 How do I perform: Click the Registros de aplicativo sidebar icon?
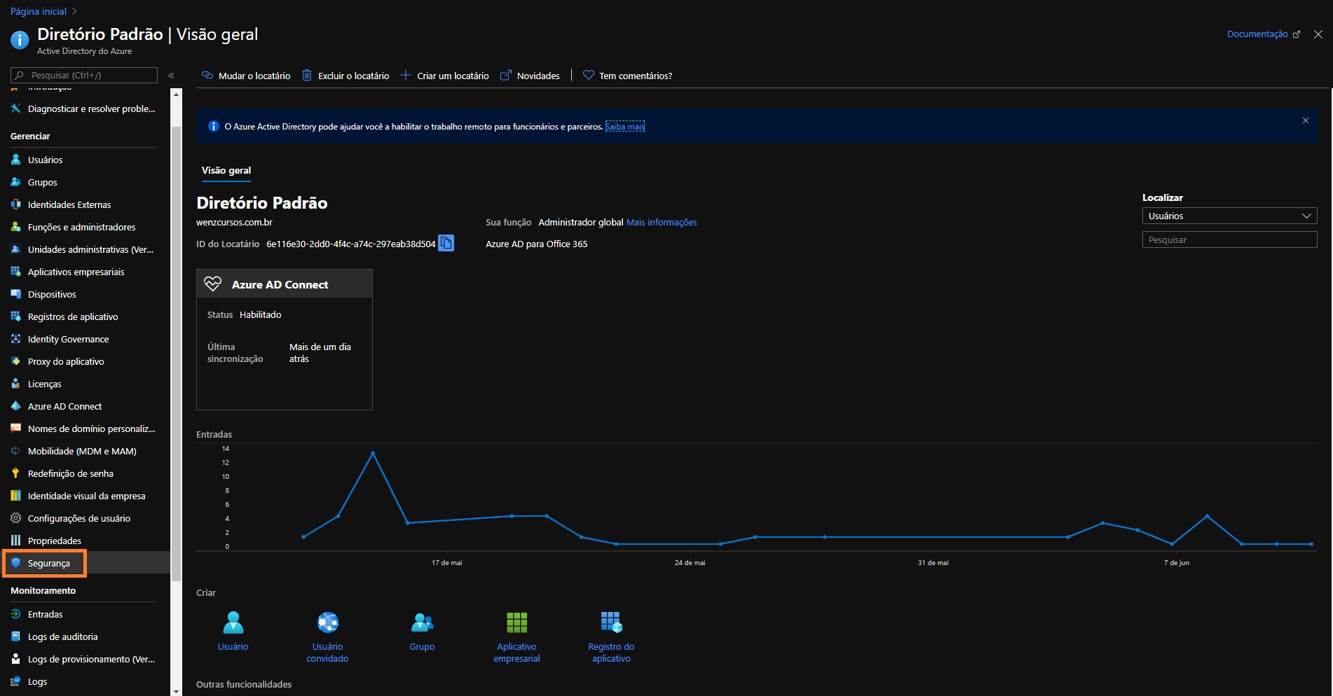15,316
